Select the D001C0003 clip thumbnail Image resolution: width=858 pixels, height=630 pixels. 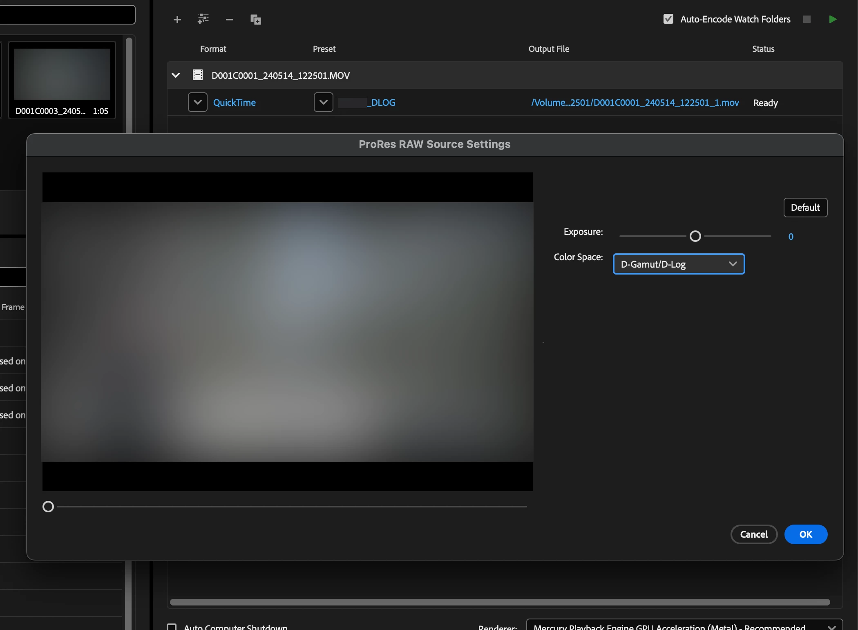62,74
